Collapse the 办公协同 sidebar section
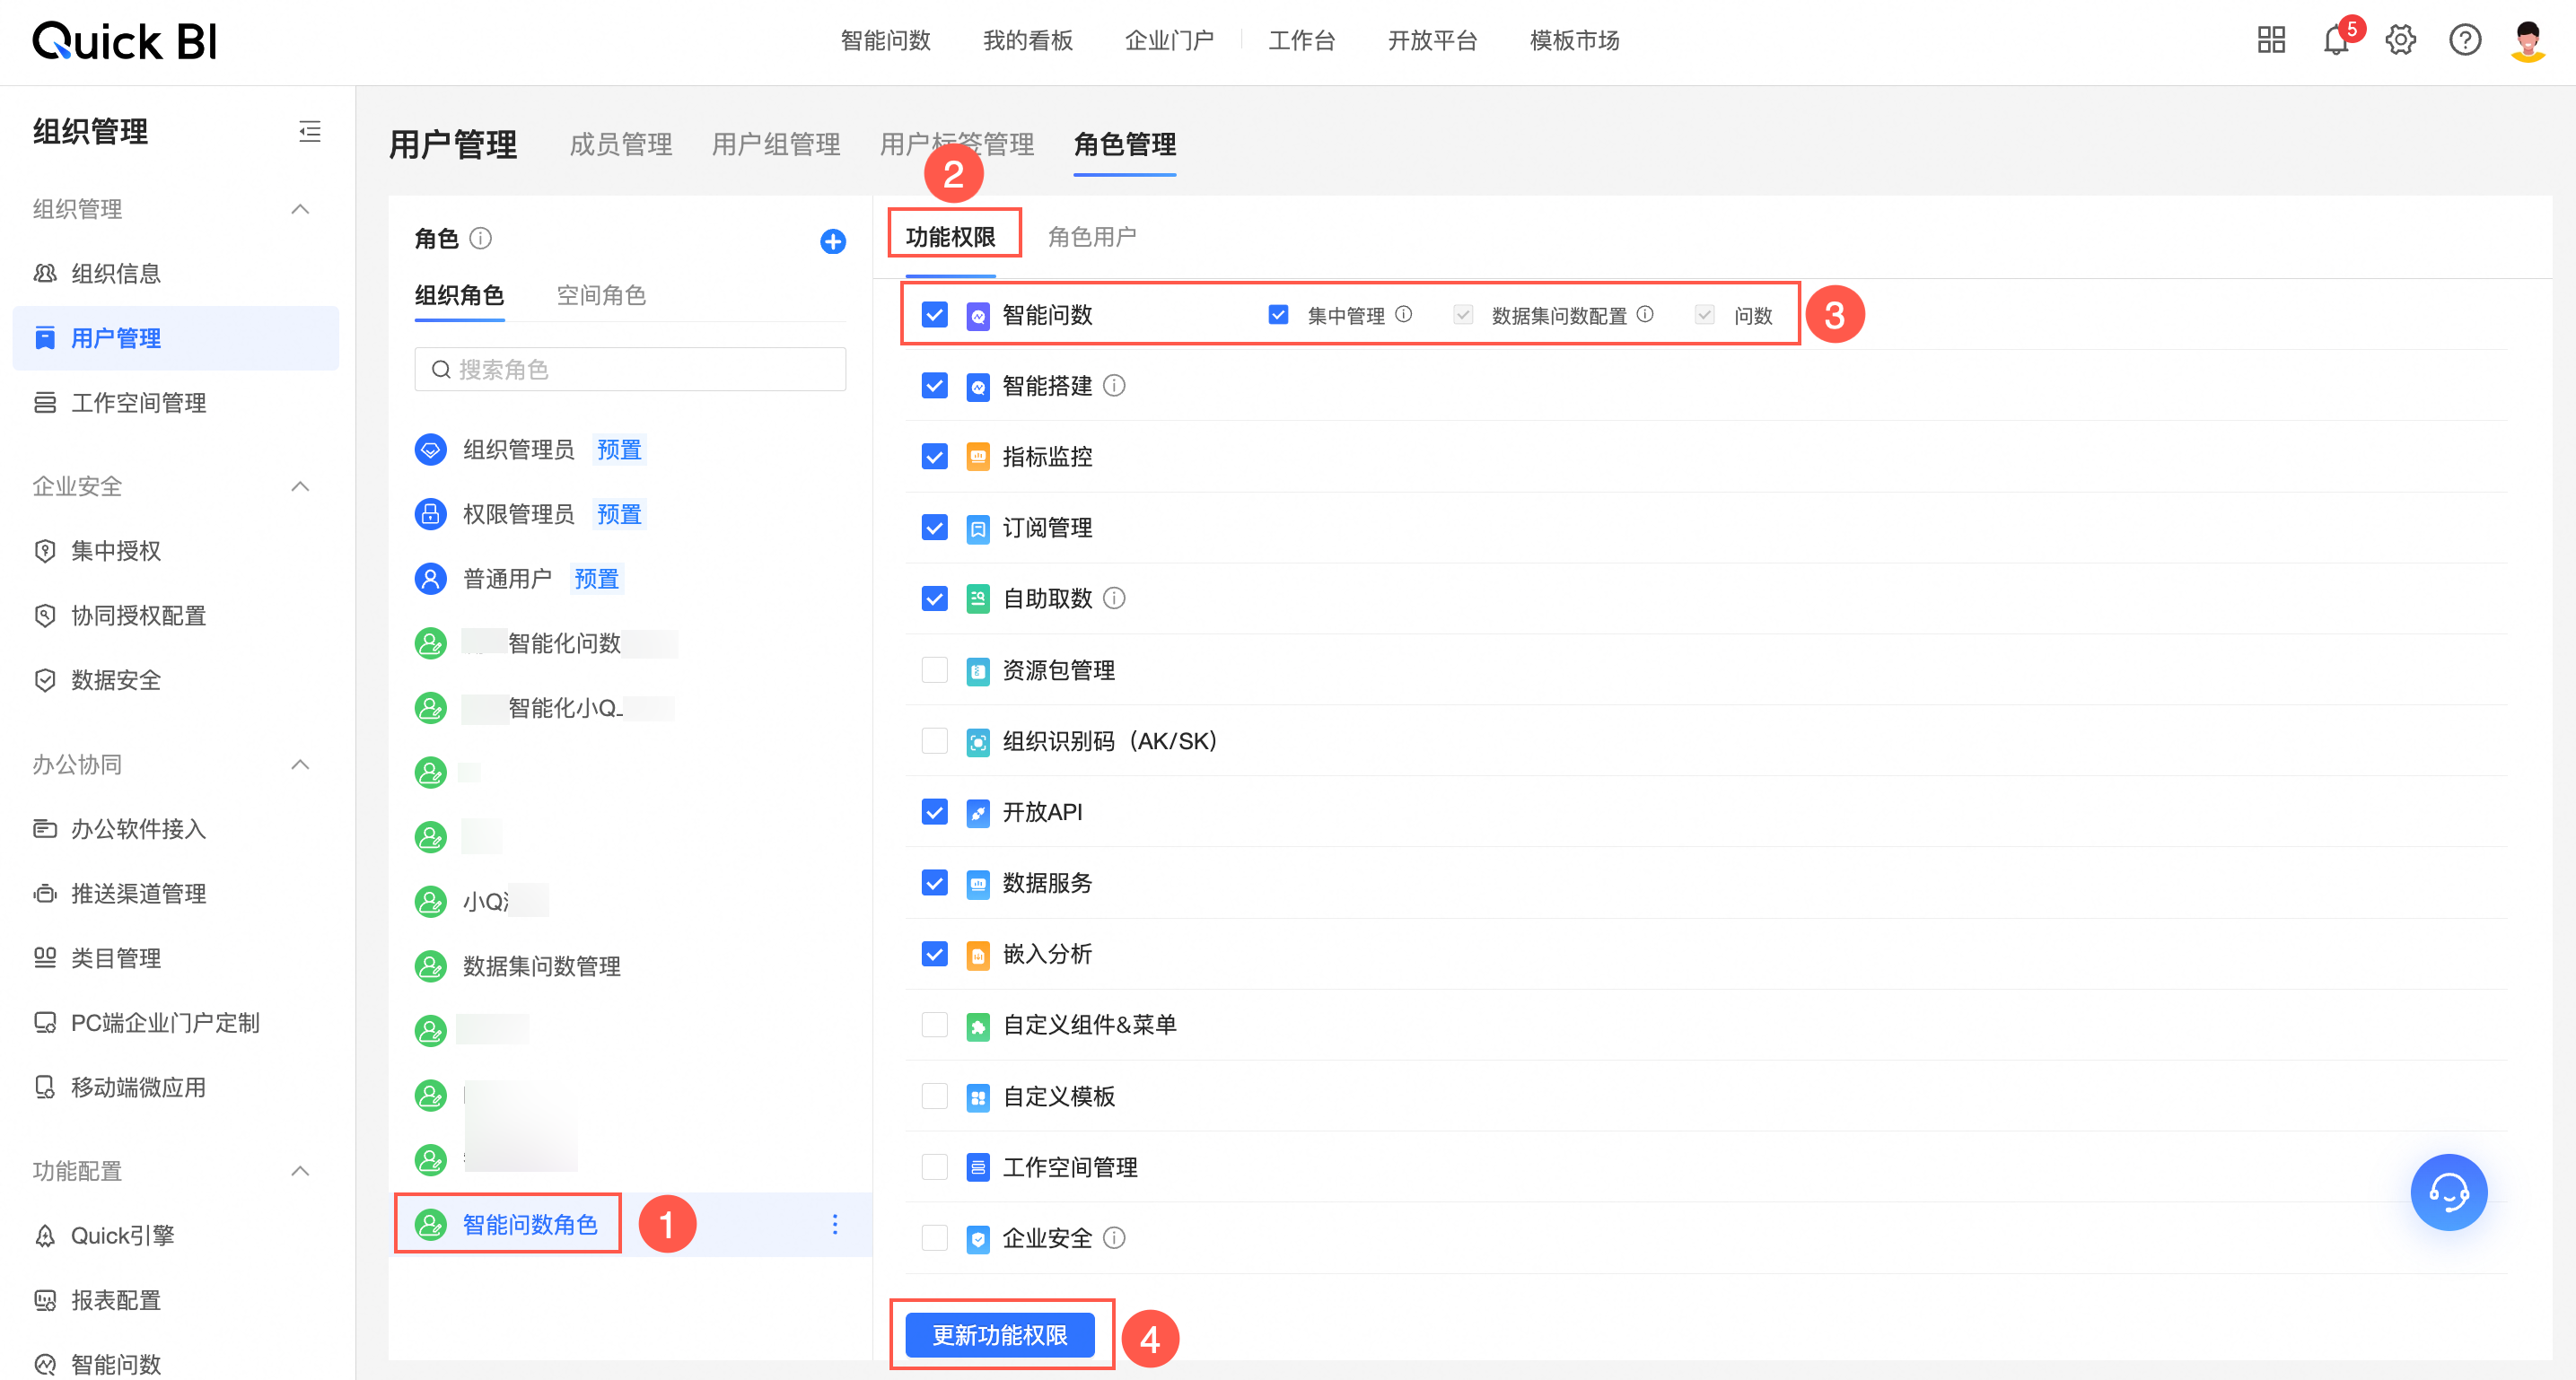 [300, 764]
